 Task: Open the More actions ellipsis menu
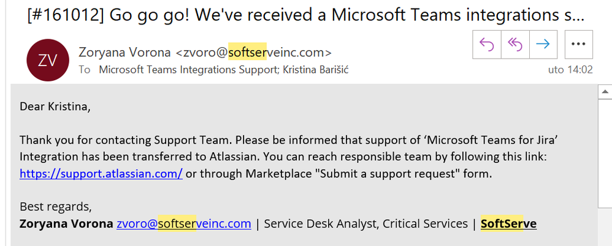pyautogui.click(x=579, y=45)
